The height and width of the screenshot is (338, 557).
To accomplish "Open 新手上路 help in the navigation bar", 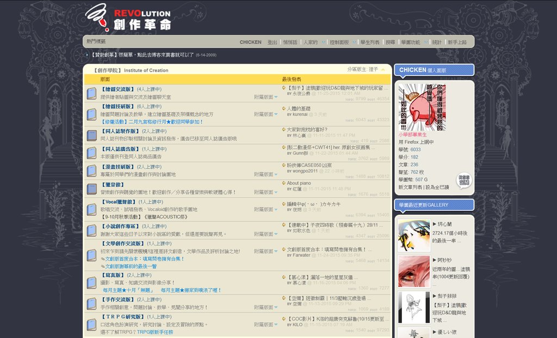I will coord(457,42).
